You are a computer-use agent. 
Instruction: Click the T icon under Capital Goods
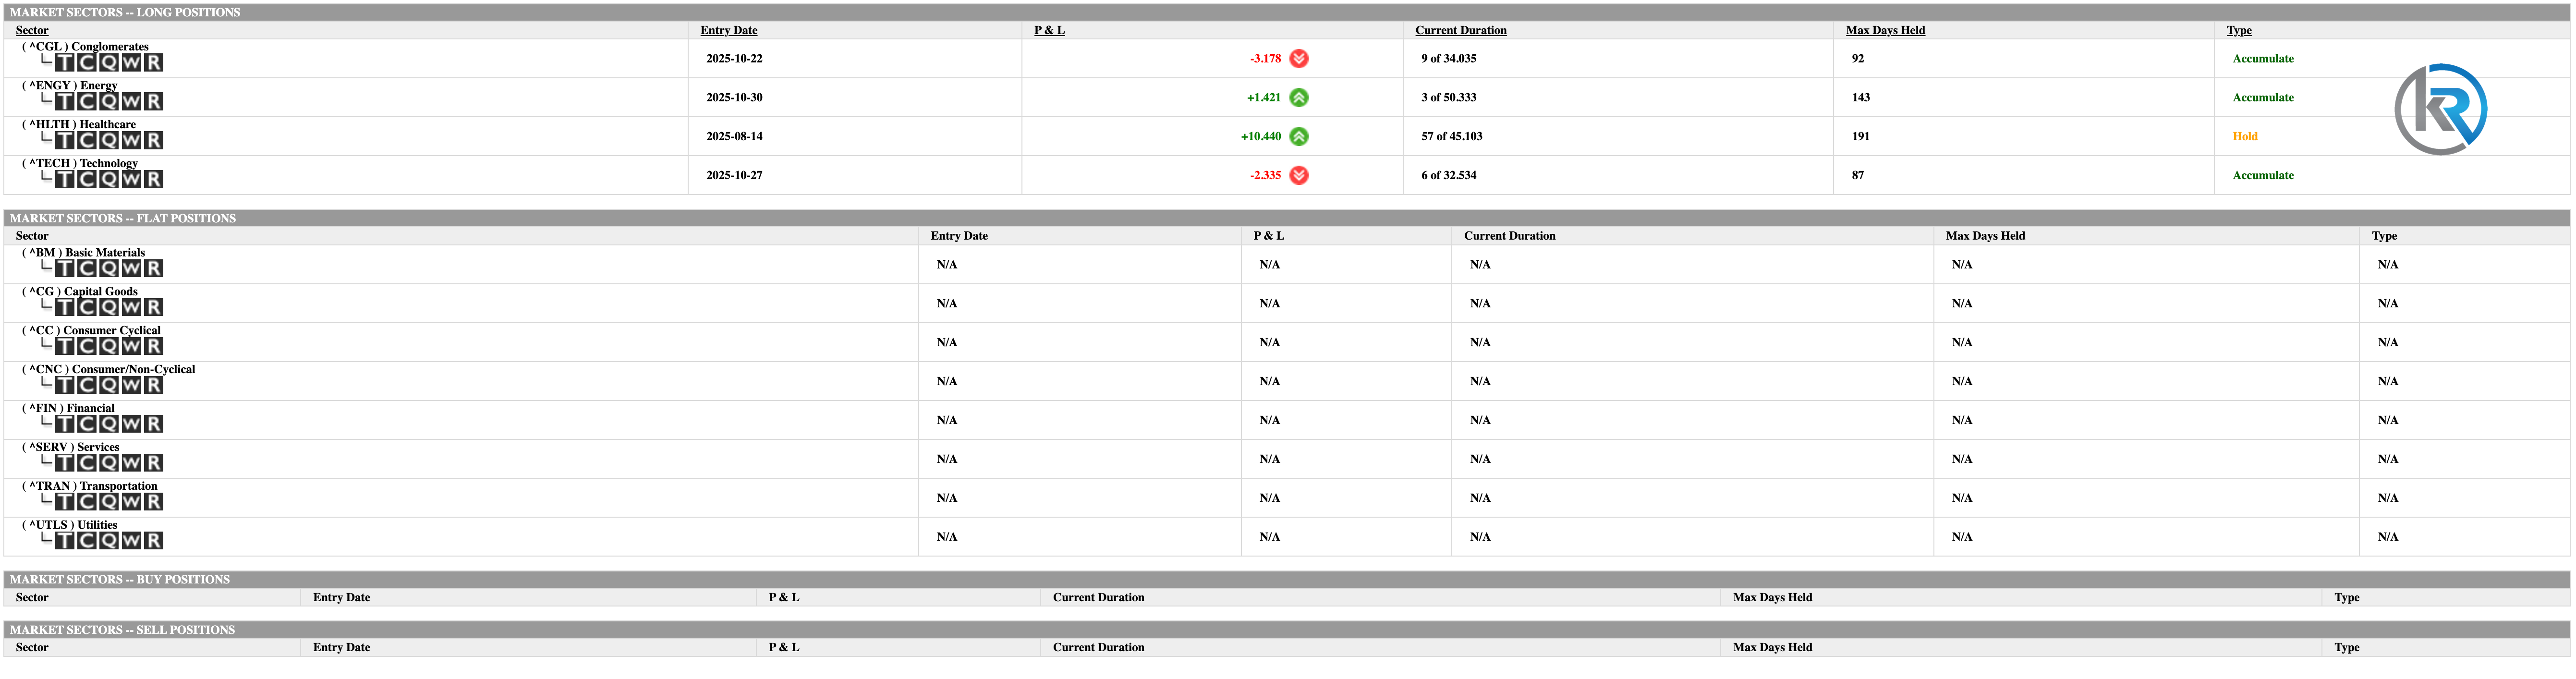[x=65, y=307]
